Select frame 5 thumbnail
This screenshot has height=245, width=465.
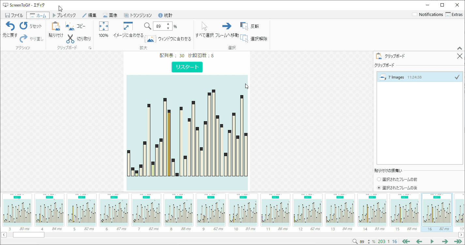[82, 210]
